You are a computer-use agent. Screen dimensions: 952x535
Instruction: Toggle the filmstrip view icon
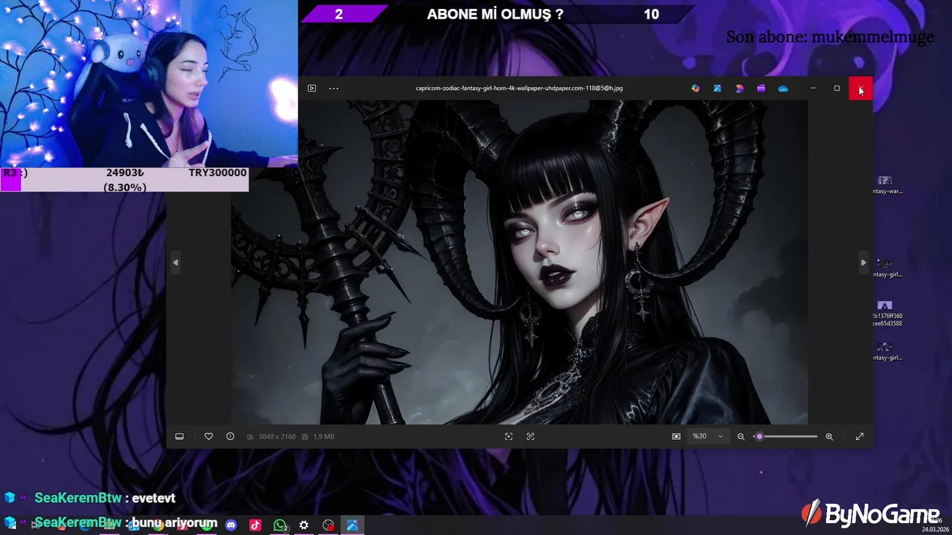point(179,436)
